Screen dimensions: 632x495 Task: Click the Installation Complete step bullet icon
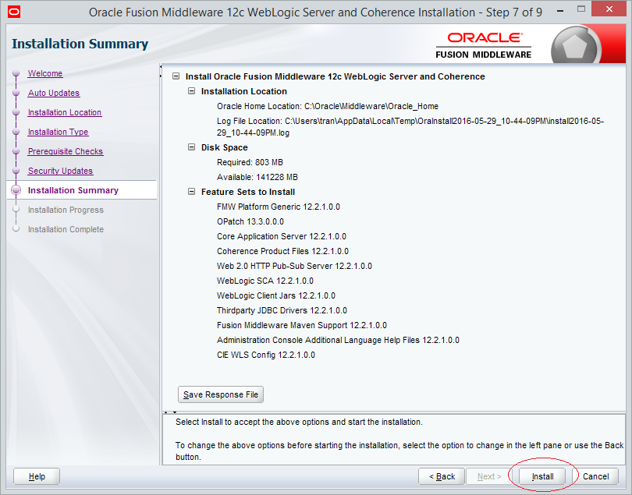click(16, 228)
